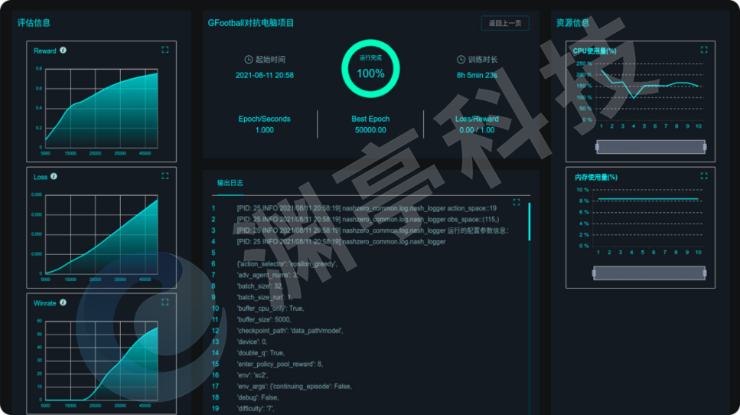Screen dimensions: 740x415
Task: Click log line 'device': 0
Action: coord(252,341)
